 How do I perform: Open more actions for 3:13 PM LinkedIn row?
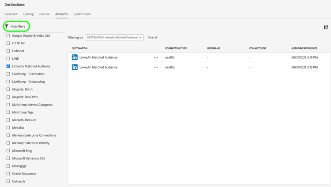click(x=156, y=67)
